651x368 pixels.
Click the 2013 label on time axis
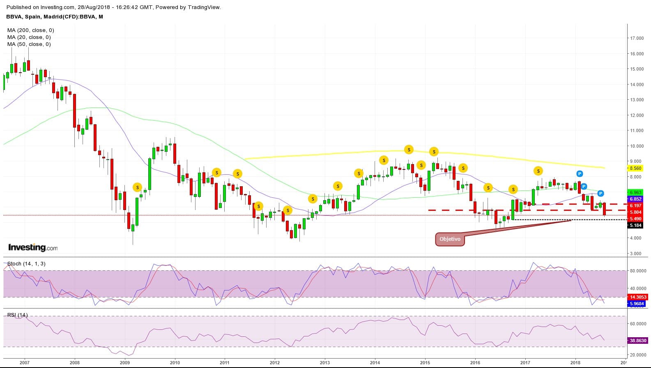pos(324,362)
